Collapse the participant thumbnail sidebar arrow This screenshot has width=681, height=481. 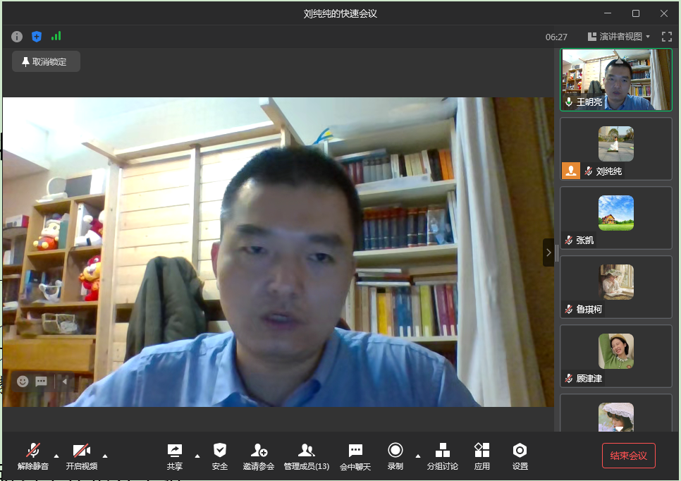[x=548, y=252]
